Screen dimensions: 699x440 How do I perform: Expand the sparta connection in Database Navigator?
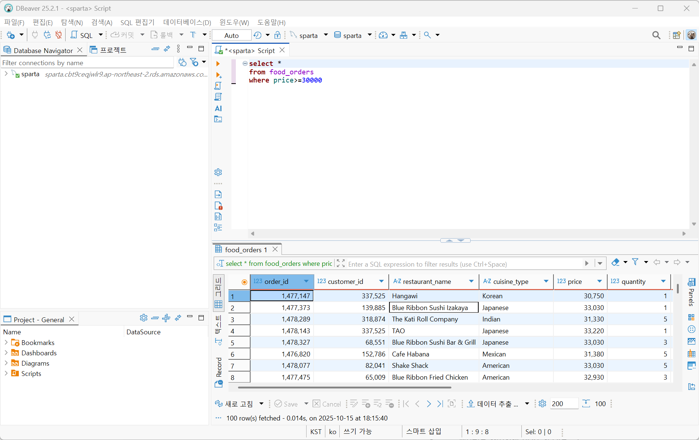(6, 74)
